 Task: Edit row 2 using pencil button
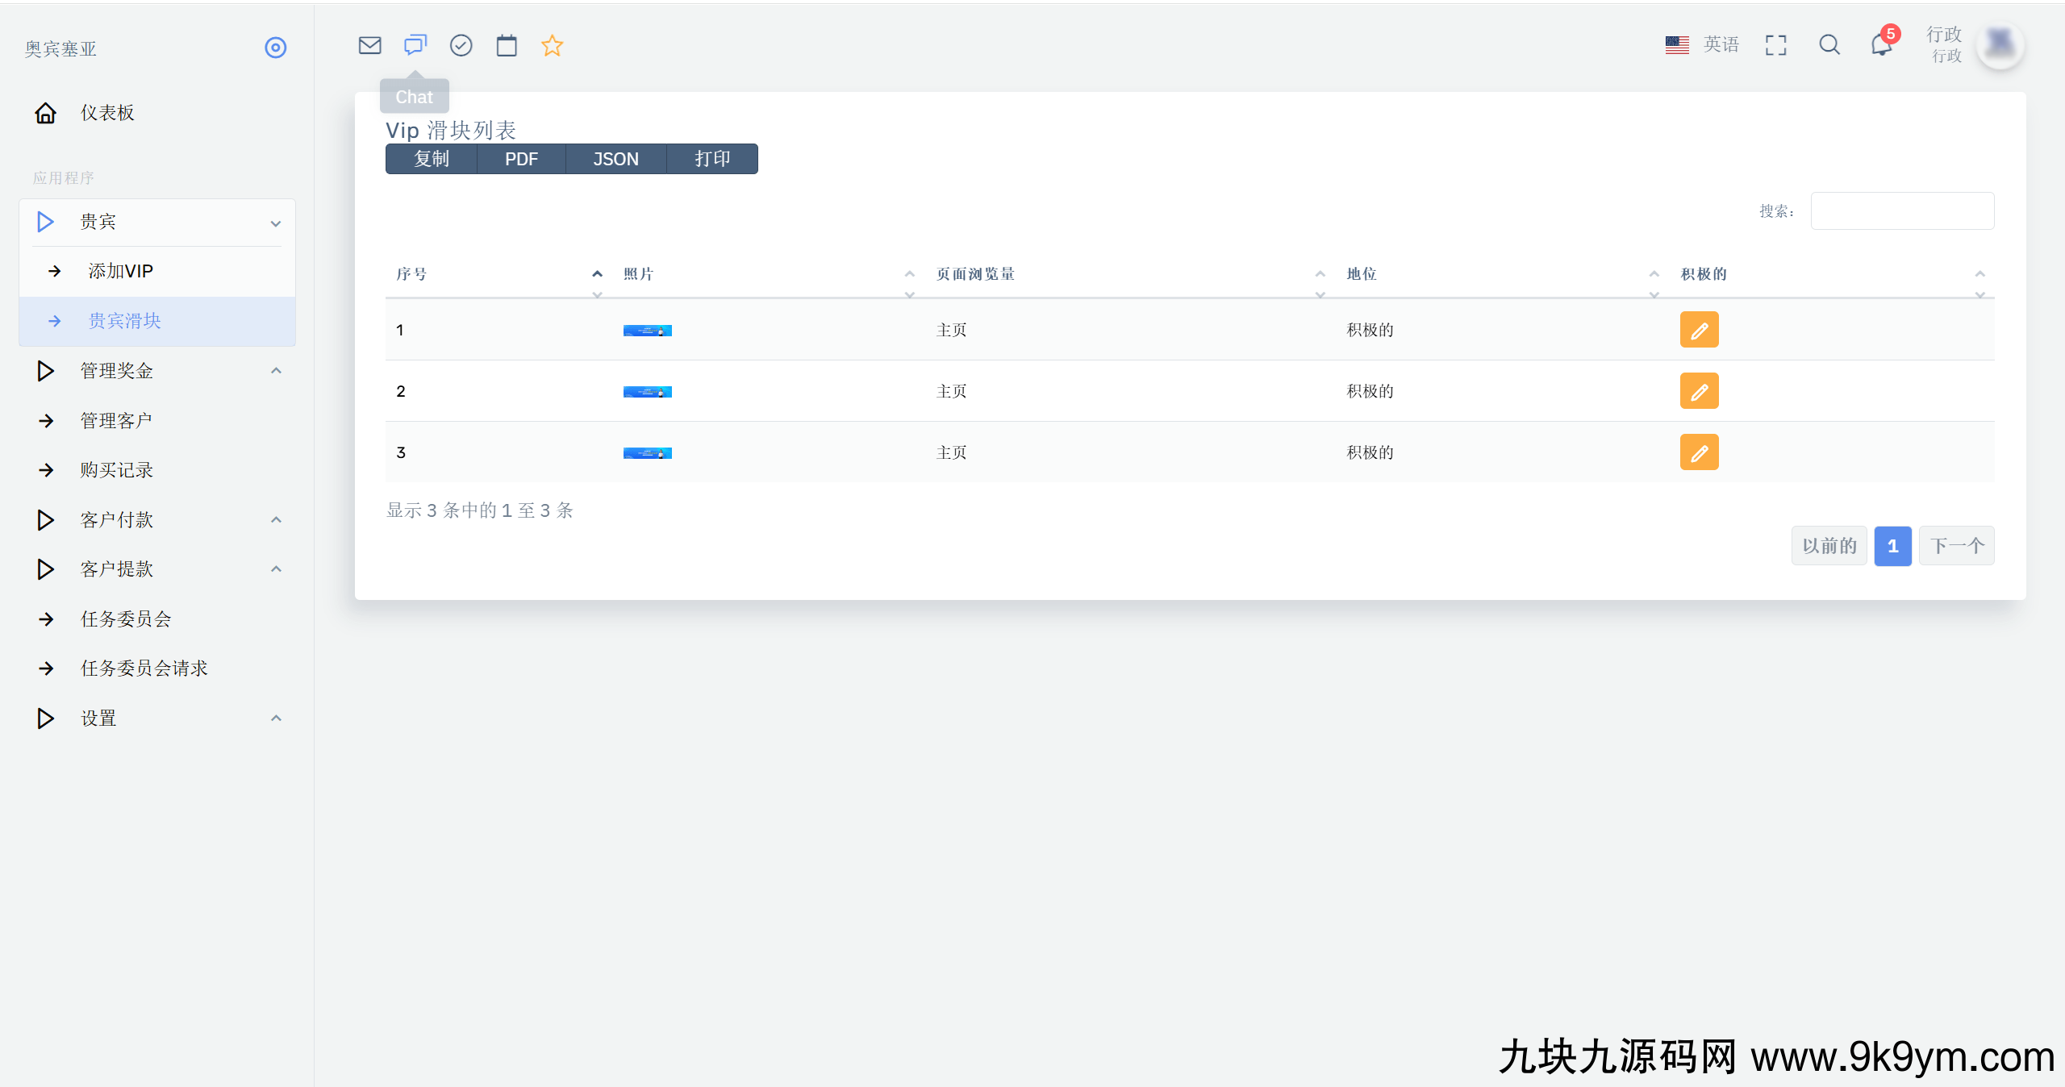[x=1699, y=391]
